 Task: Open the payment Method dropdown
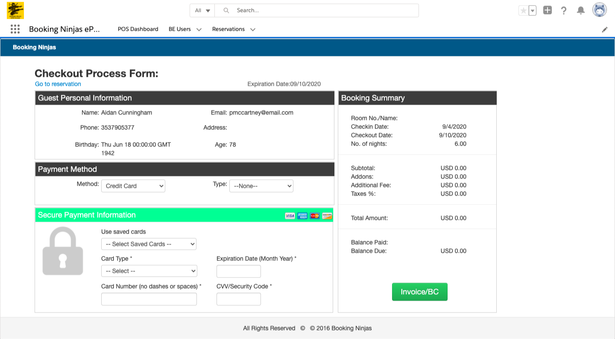click(133, 186)
